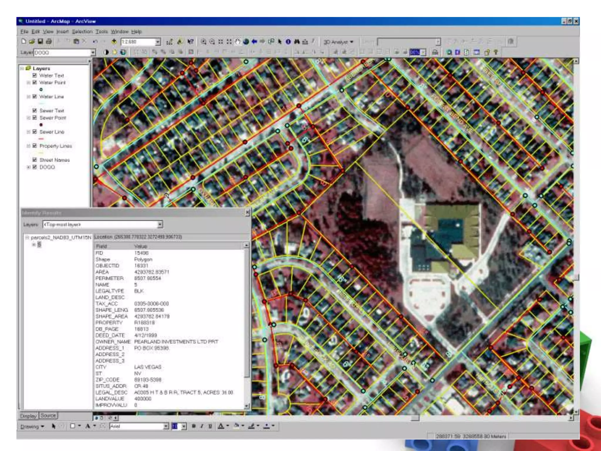Open the map scale dropdown
This screenshot has width=601, height=451.
coord(158,42)
